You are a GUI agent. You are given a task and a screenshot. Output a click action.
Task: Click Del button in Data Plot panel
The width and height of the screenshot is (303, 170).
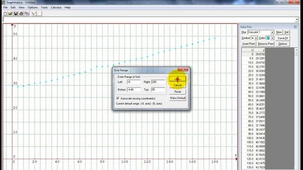[286, 32]
